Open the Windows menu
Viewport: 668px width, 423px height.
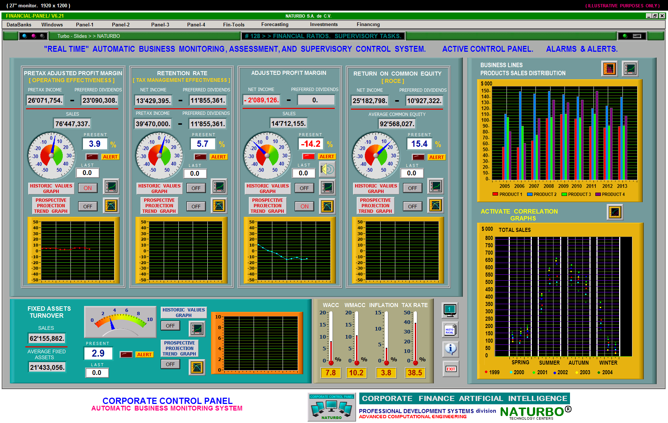[x=52, y=25]
